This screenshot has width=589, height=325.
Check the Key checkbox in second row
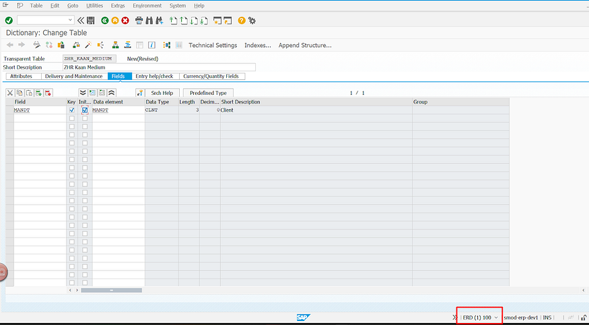click(x=72, y=118)
